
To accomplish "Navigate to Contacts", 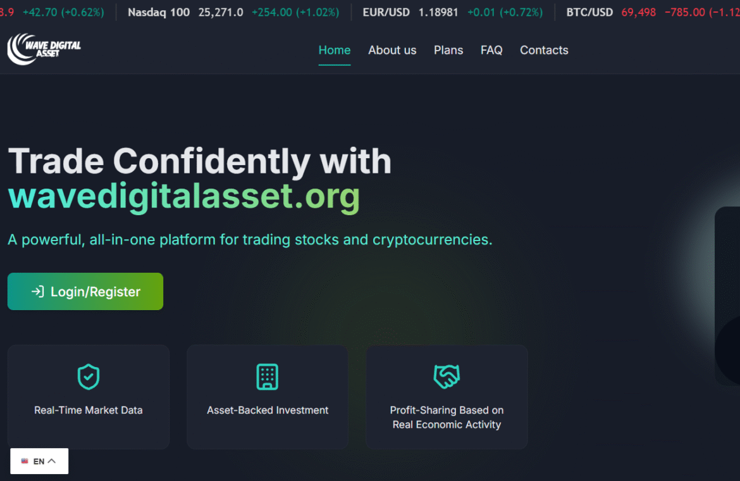I will click(x=544, y=50).
